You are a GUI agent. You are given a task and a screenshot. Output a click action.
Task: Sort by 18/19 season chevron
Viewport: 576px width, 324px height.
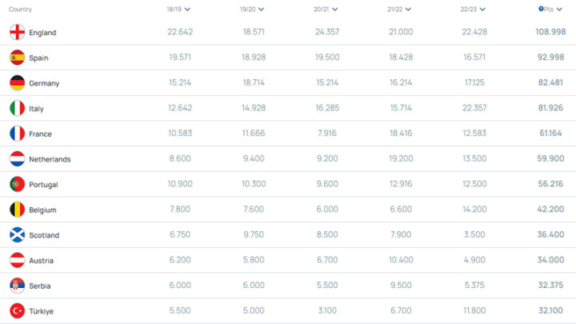187,9
